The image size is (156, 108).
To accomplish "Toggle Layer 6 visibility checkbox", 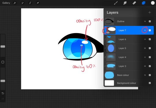I will click(x=150, y=39).
